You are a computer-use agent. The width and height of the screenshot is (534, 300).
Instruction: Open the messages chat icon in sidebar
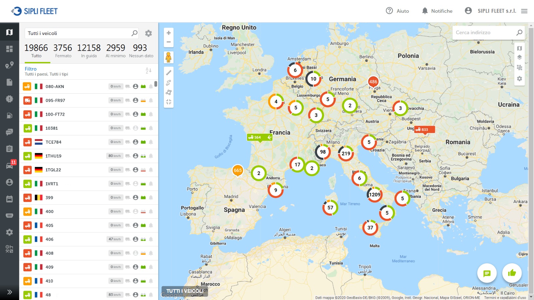point(10,132)
